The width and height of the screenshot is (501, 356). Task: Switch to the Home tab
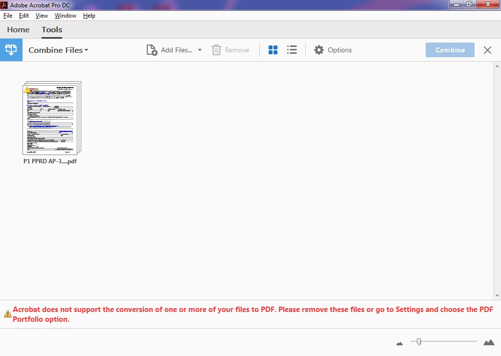pos(18,30)
